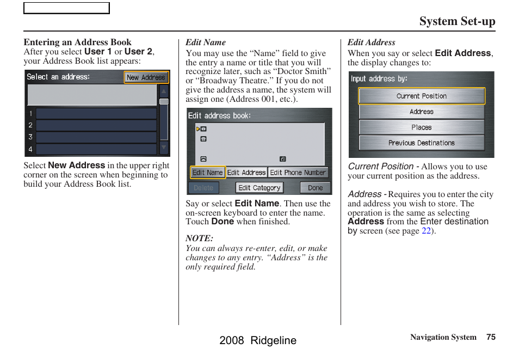519x355 pixels.
Task: Click the telephone icon in edit panel
Action: coord(203,159)
